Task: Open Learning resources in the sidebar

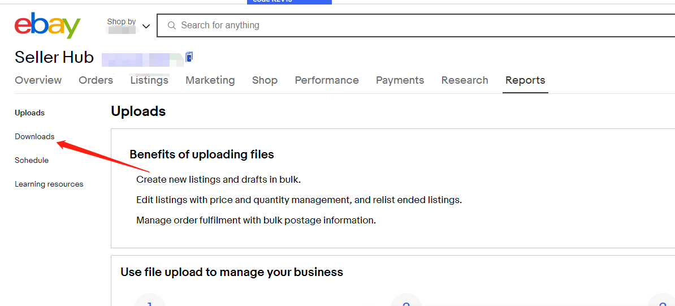Action: coord(49,184)
